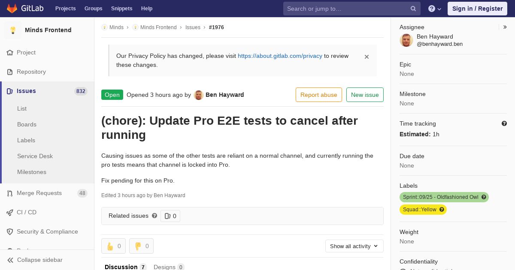The image size is (515, 270).
Task: Click the Time tracking help icon
Action: click(x=504, y=123)
